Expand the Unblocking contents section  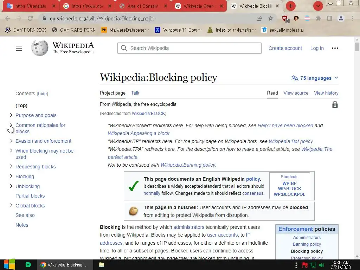[x=11, y=186]
